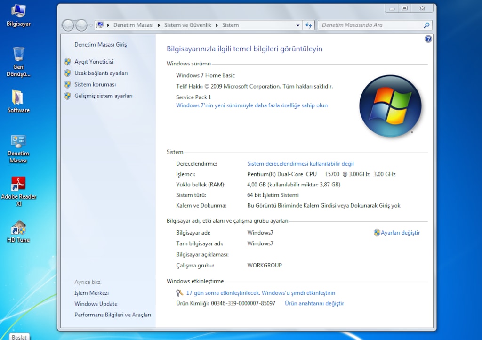Screen dimensions: 482x340
Task: Click the Windows 7 Home Basic text
Action: click(205, 75)
